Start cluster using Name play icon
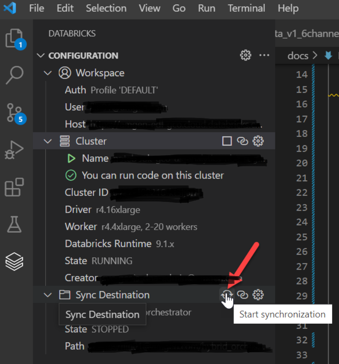The image size is (339, 364). pos(72,159)
